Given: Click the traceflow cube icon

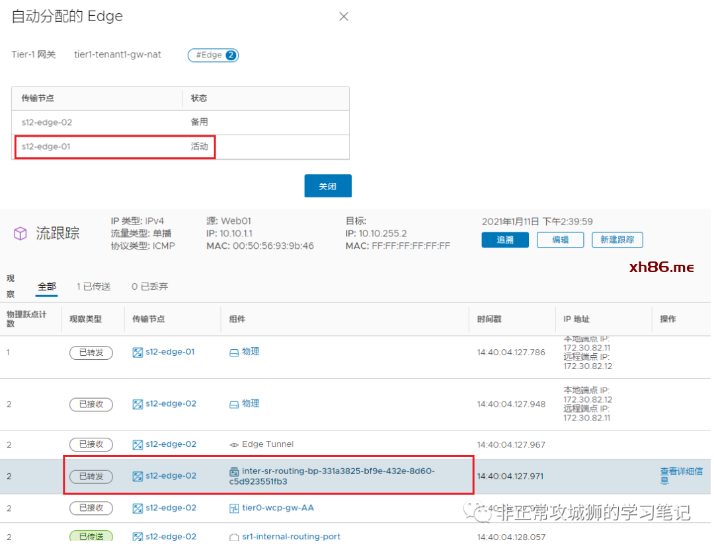Looking at the screenshot, I should (x=20, y=234).
